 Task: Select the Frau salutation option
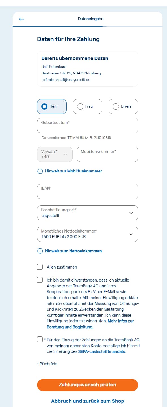[x=87, y=106]
